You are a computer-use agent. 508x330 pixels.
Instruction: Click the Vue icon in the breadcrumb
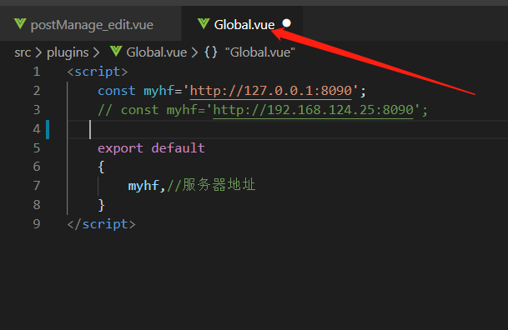click(116, 52)
